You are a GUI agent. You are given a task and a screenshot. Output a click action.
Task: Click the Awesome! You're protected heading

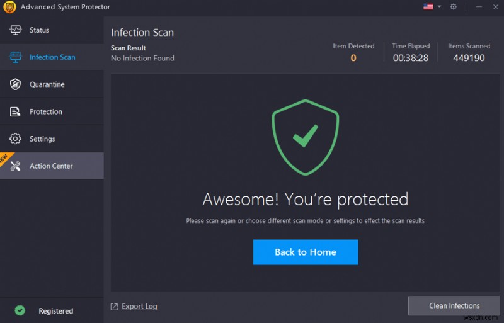[306, 199]
